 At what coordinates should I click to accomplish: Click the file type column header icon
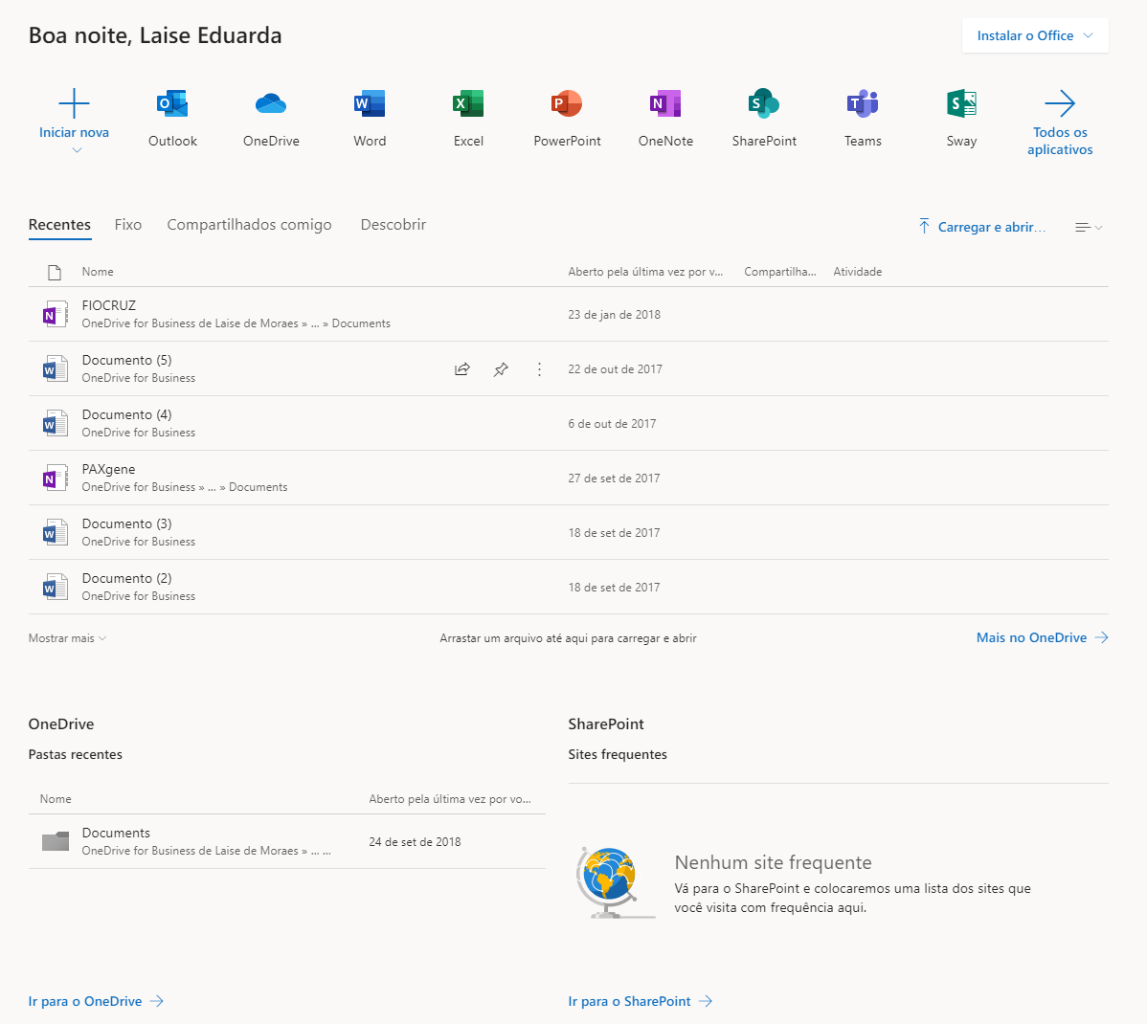(x=55, y=272)
